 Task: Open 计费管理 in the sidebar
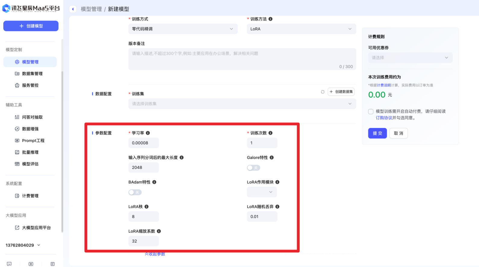pyautogui.click(x=30, y=196)
